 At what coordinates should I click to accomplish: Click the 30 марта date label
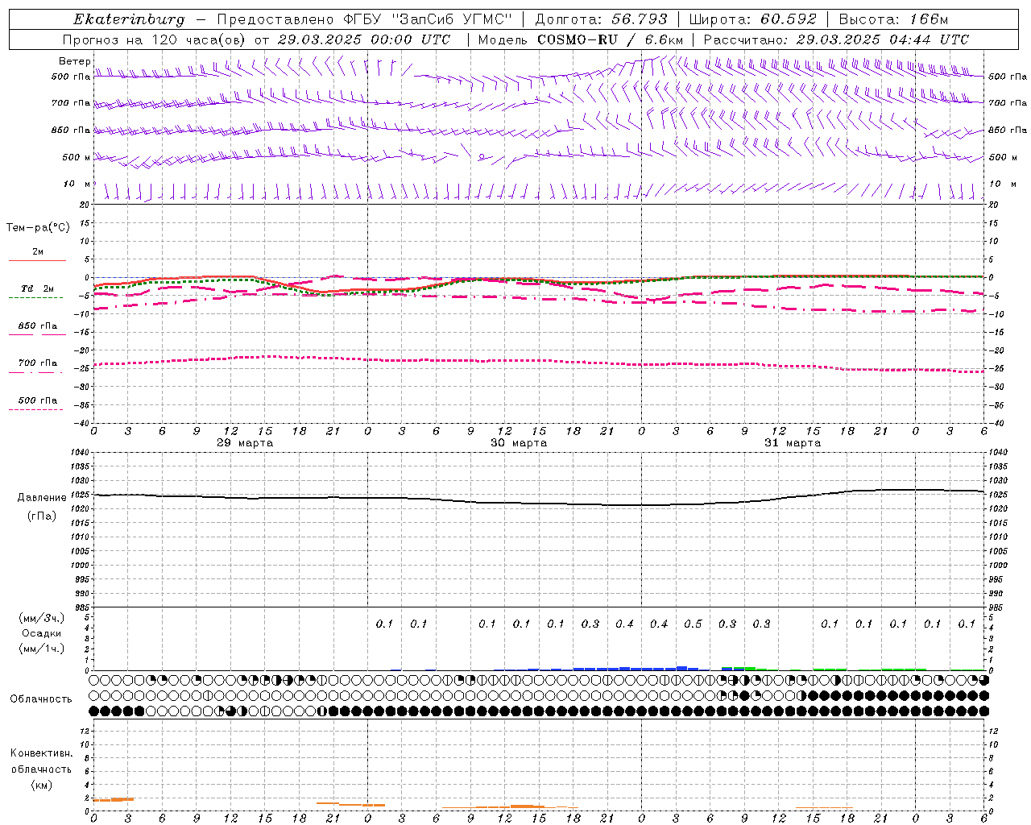tap(519, 443)
